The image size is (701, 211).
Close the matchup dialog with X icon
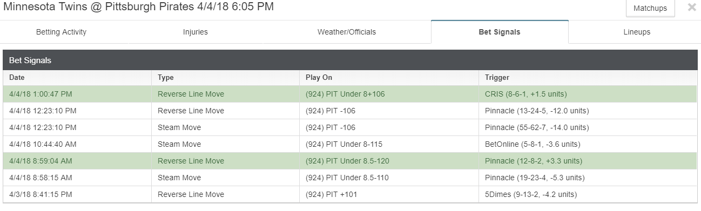point(691,8)
